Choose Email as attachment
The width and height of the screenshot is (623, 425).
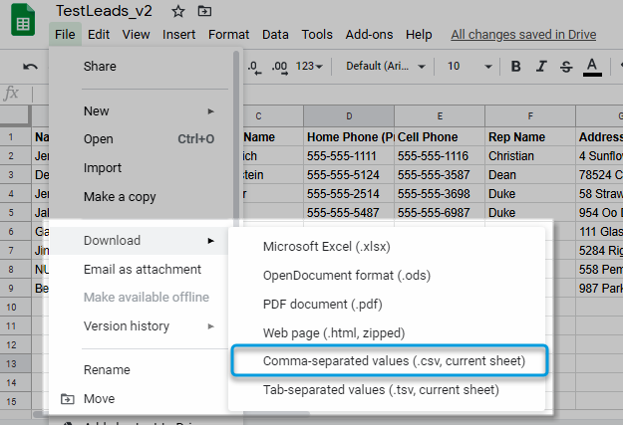click(138, 269)
